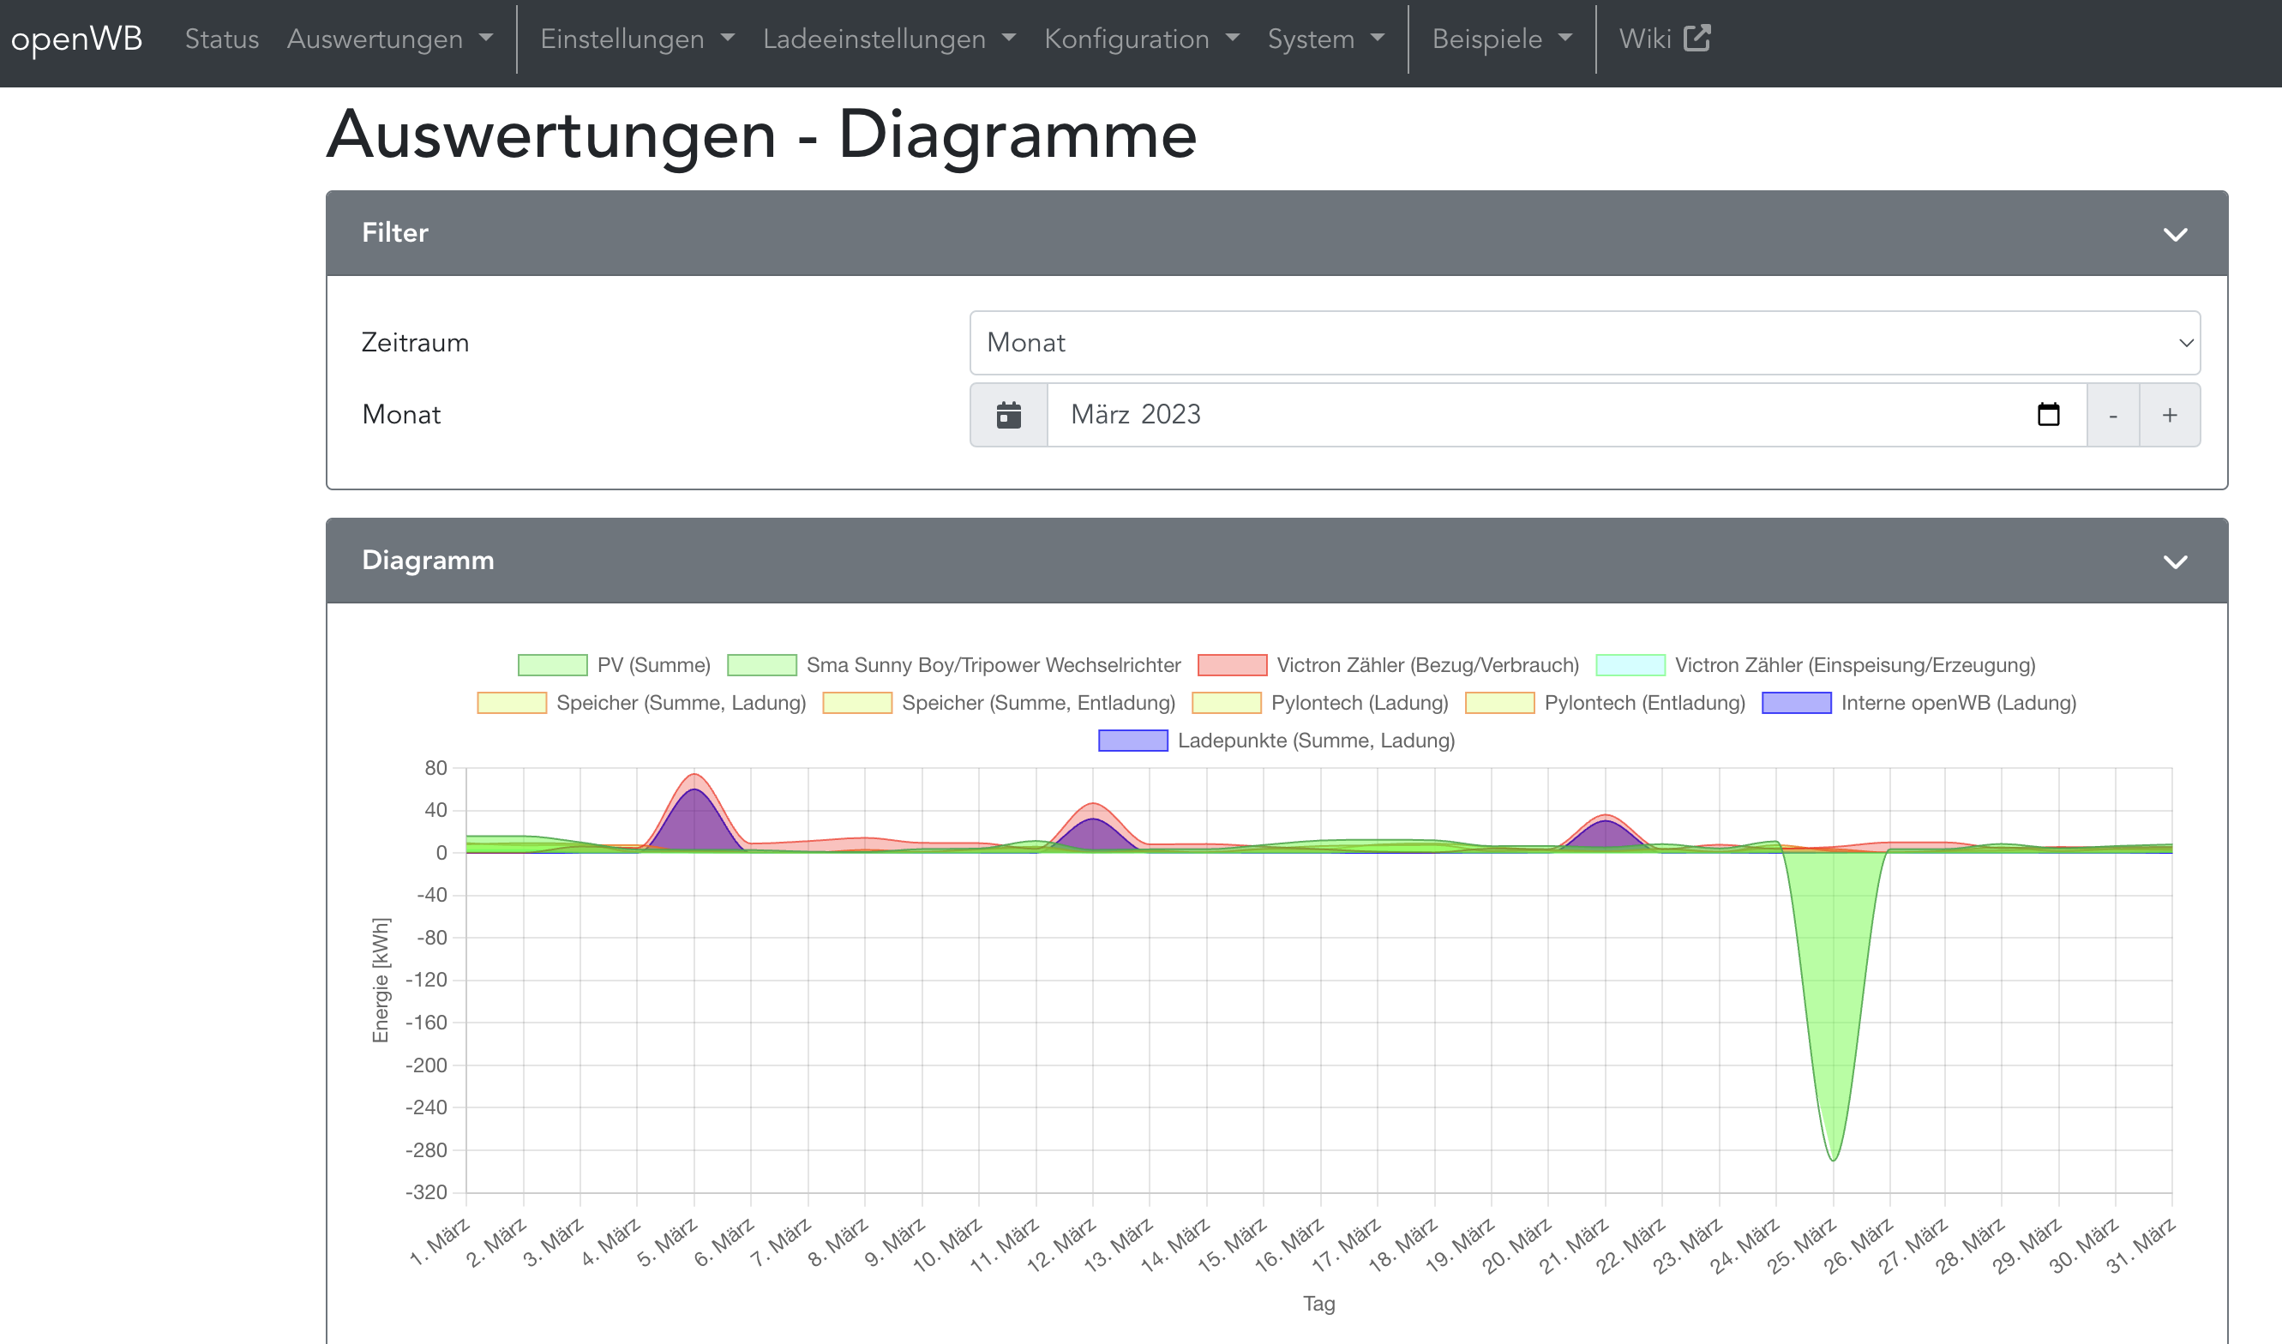The width and height of the screenshot is (2282, 1344).
Task: Click the plus button for next month
Action: (x=2169, y=415)
